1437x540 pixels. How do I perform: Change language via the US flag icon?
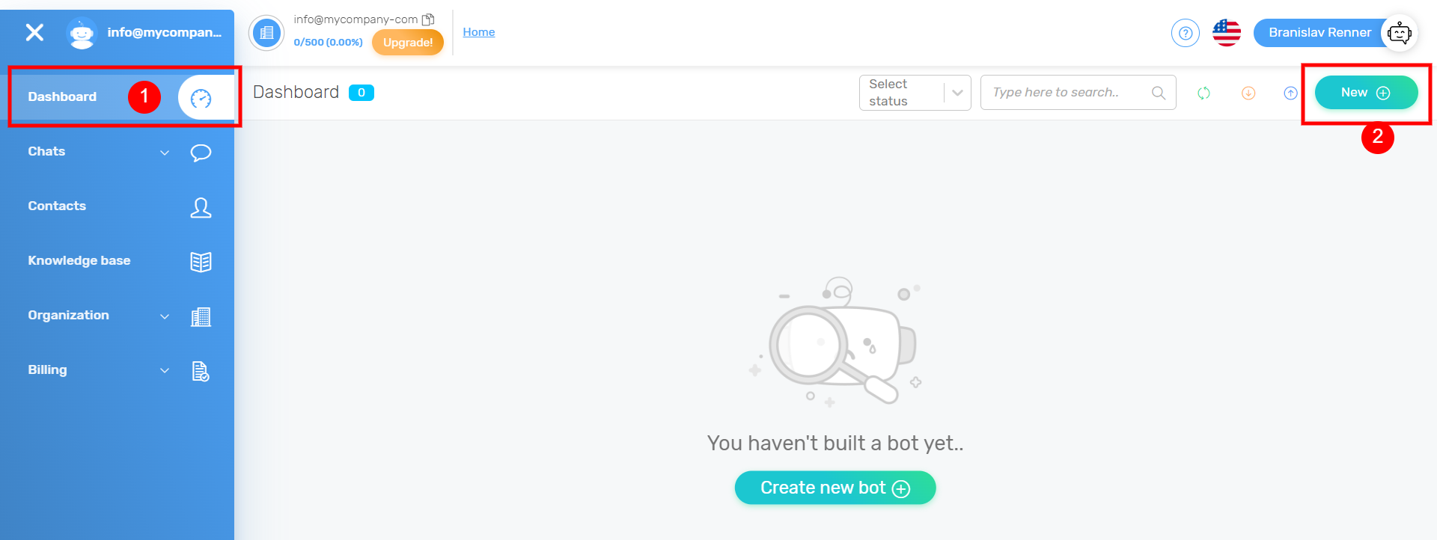click(1226, 33)
